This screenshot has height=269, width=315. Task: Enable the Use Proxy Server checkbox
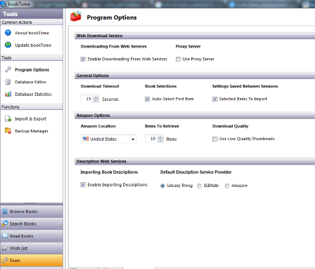coord(178,59)
